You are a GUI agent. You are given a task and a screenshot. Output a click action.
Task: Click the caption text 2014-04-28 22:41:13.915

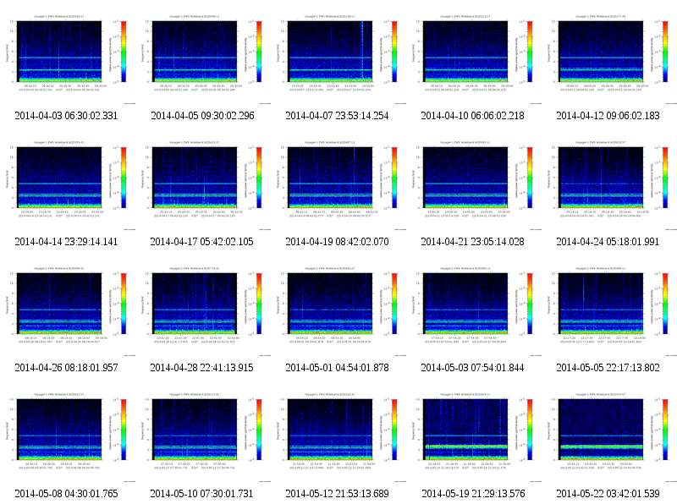[x=201, y=368]
